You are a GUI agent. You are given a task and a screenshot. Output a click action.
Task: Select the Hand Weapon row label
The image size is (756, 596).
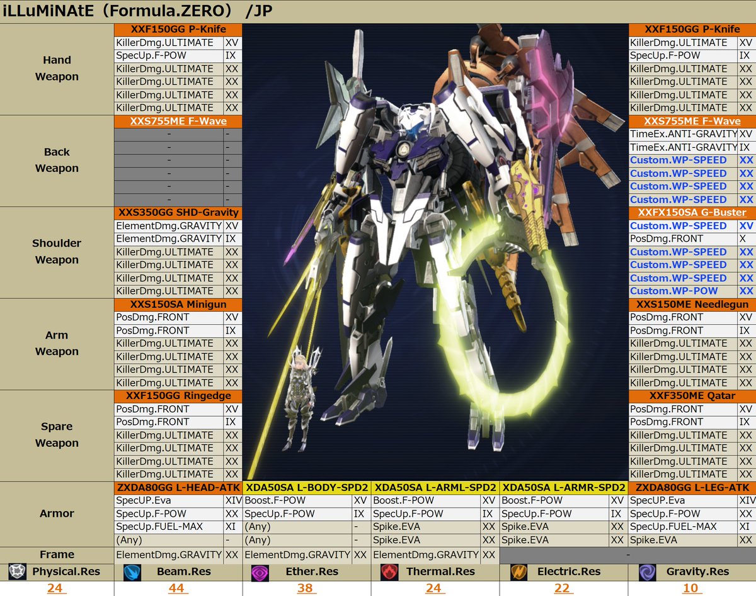pos(57,69)
